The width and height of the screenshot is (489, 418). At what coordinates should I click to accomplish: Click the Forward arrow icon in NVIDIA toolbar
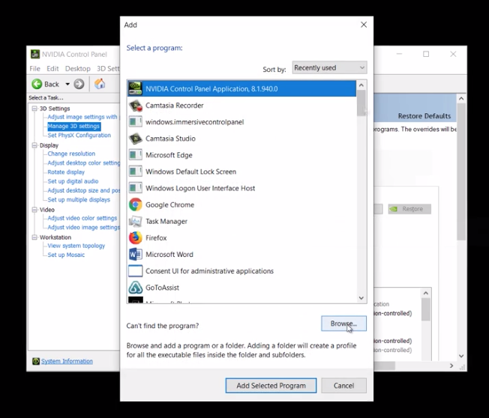pyautogui.click(x=79, y=84)
